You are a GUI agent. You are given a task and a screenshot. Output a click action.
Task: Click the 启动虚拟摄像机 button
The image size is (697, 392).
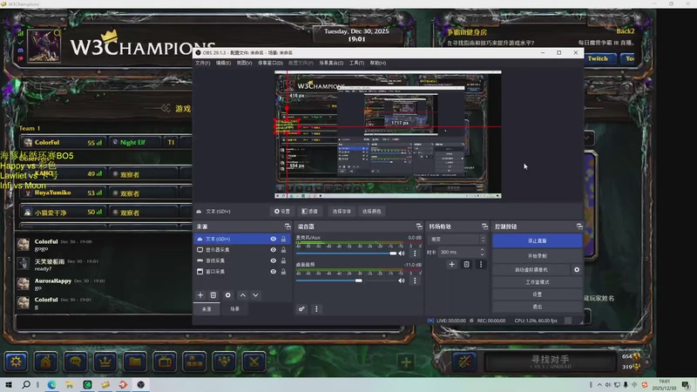pos(531,270)
